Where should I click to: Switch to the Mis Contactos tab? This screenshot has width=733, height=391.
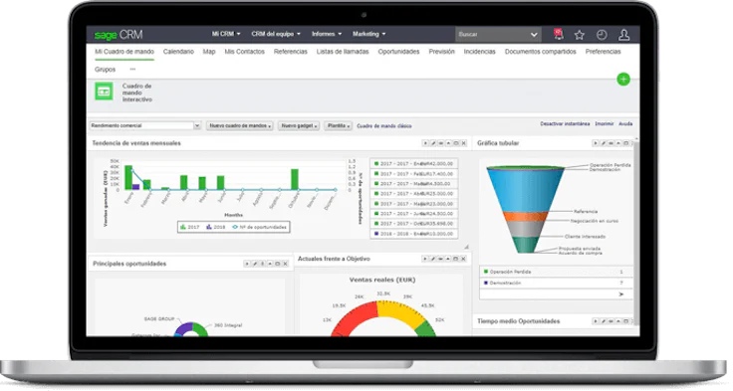[244, 52]
